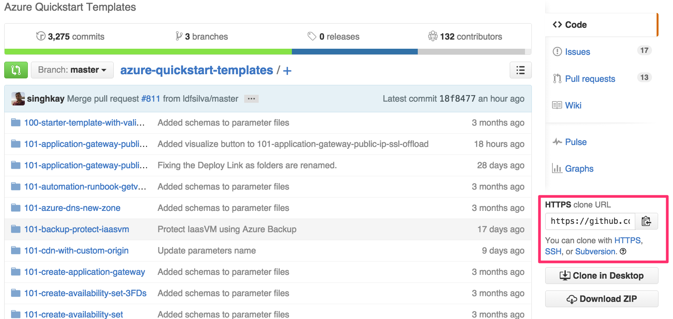
Task: Toggle the file list view icon button
Action: (520, 70)
